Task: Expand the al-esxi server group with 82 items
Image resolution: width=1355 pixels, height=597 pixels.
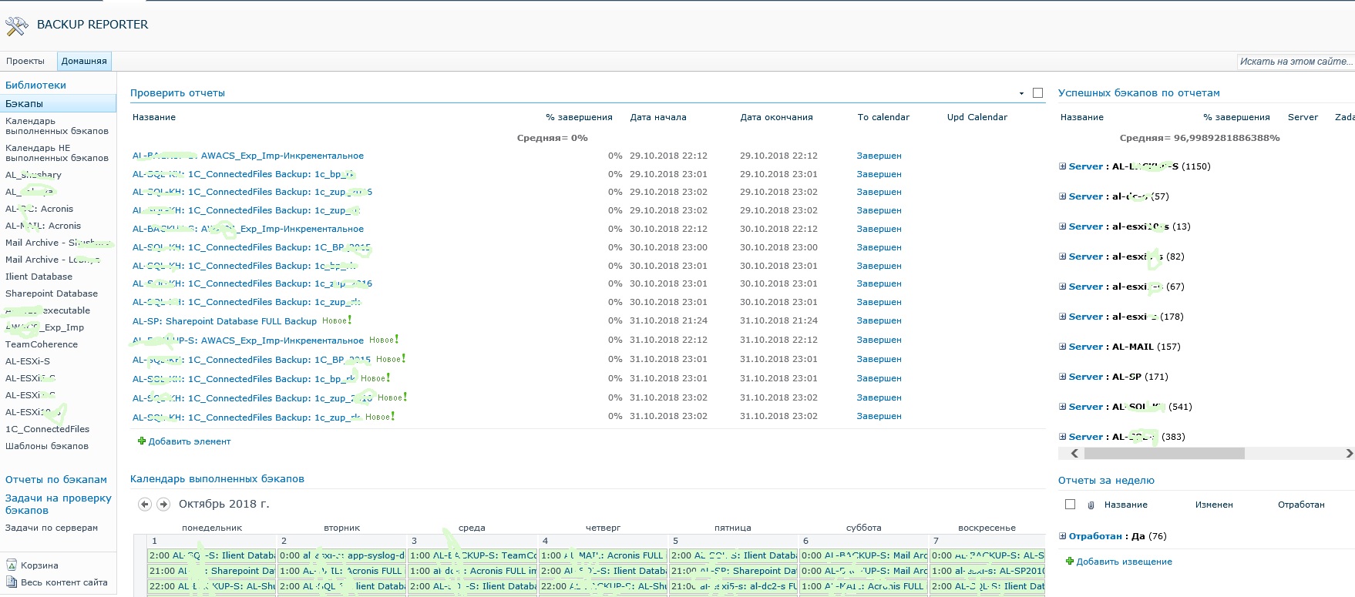Action: 1063,257
